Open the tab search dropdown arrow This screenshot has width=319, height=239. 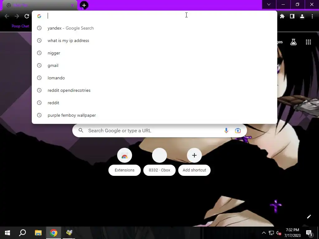point(269,4)
